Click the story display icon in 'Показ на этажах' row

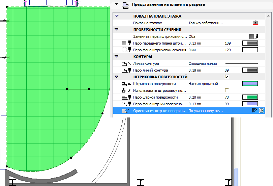point(255,23)
